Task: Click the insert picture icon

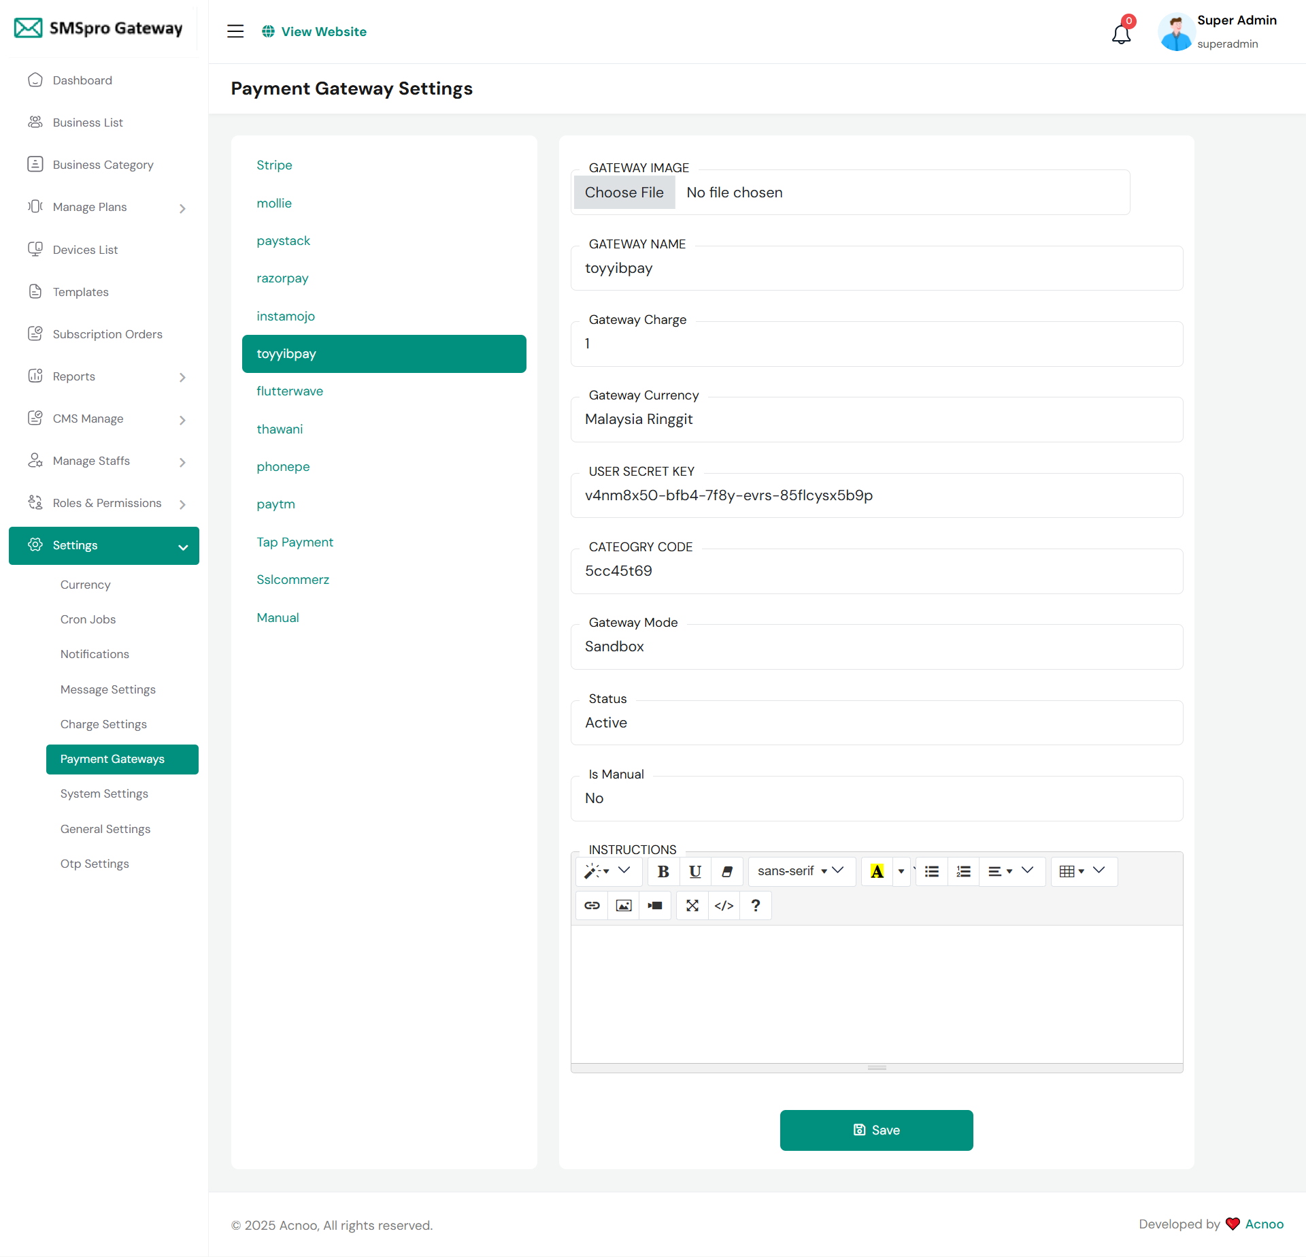Action: point(623,906)
